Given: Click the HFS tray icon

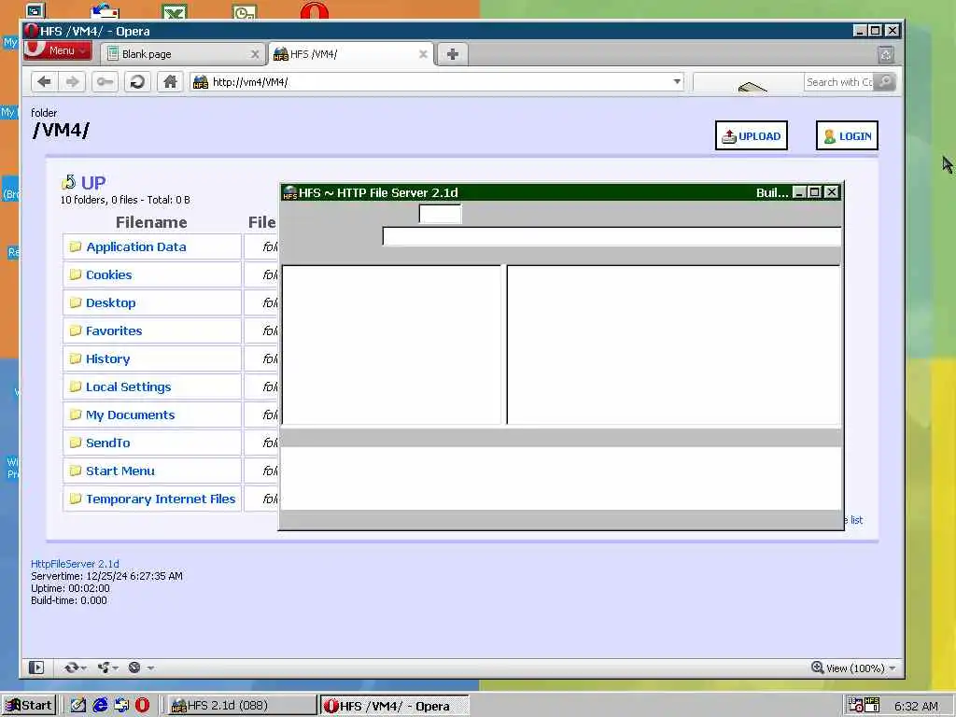Looking at the screenshot, I should 872,705.
